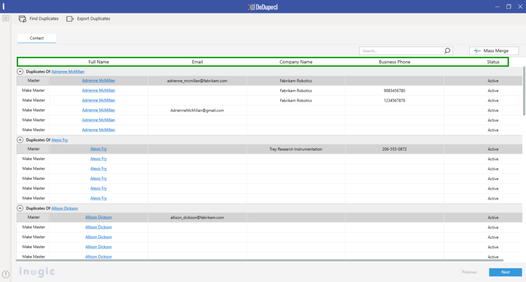Click the Business Phone column header
Image resolution: width=526 pixels, height=282 pixels.
[x=394, y=62]
